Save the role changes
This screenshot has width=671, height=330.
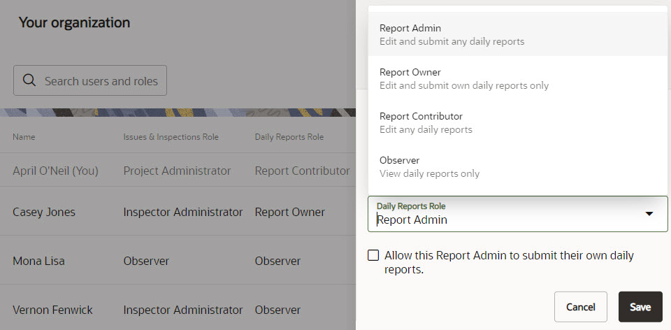[x=640, y=307]
